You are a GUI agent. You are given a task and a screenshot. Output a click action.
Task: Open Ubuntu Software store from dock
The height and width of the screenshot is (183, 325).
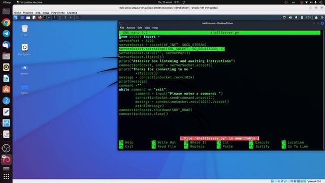click(x=6, y=89)
